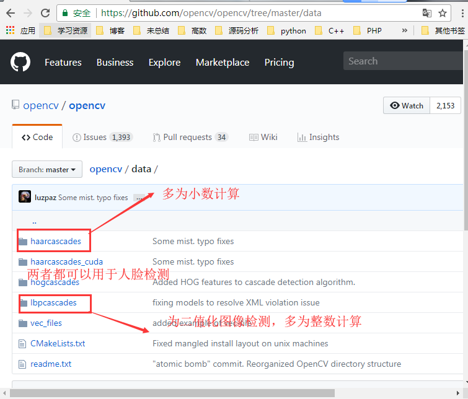Switch to the Pull requests tab
The image size is (468, 399).
coord(190,137)
